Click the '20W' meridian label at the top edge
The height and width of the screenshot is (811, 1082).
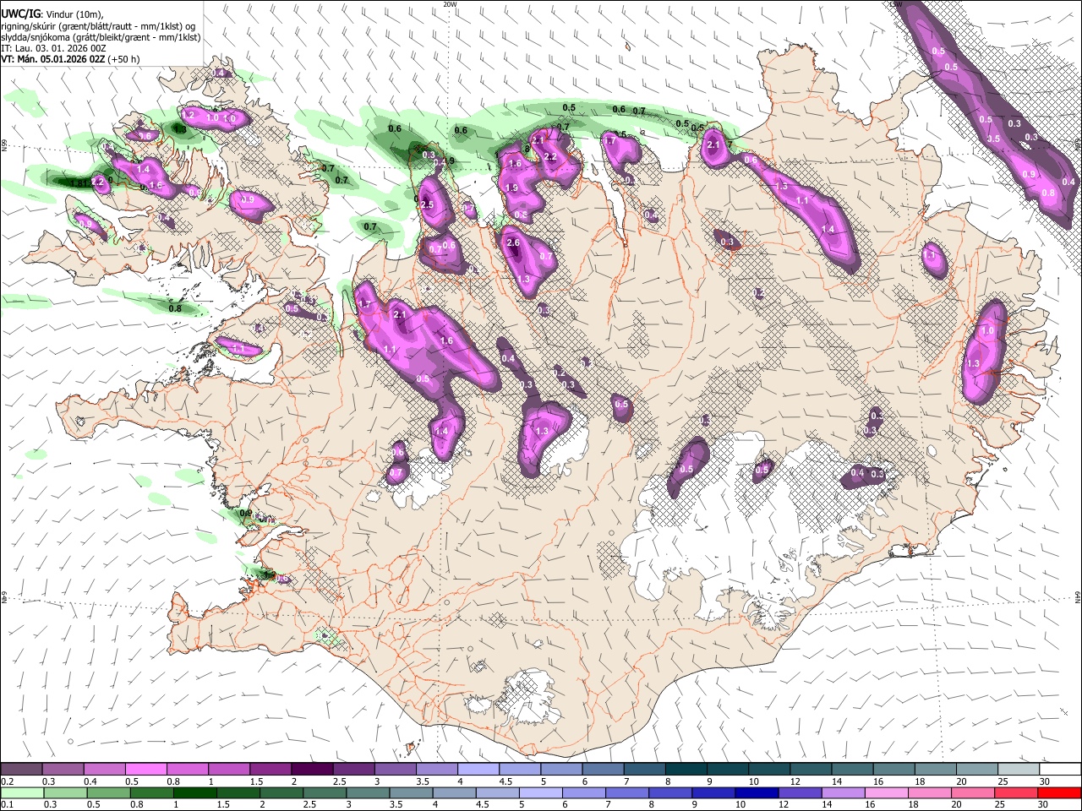pos(450,3)
